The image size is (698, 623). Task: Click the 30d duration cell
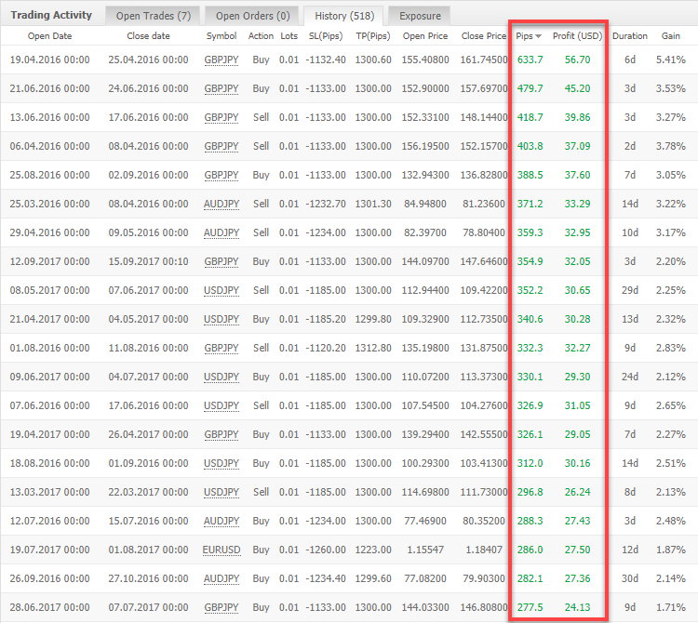630,578
